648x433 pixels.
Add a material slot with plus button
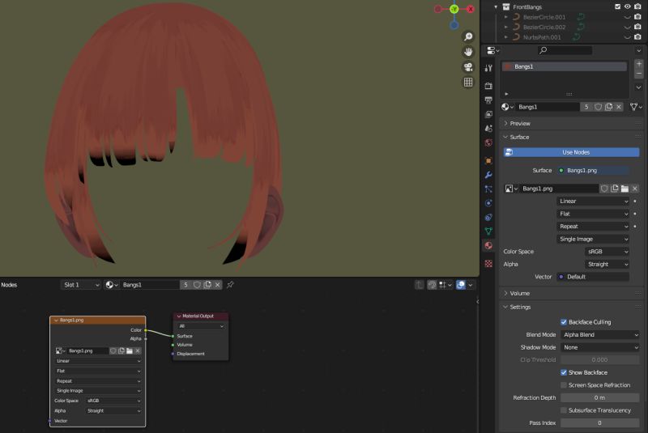click(639, 64)
